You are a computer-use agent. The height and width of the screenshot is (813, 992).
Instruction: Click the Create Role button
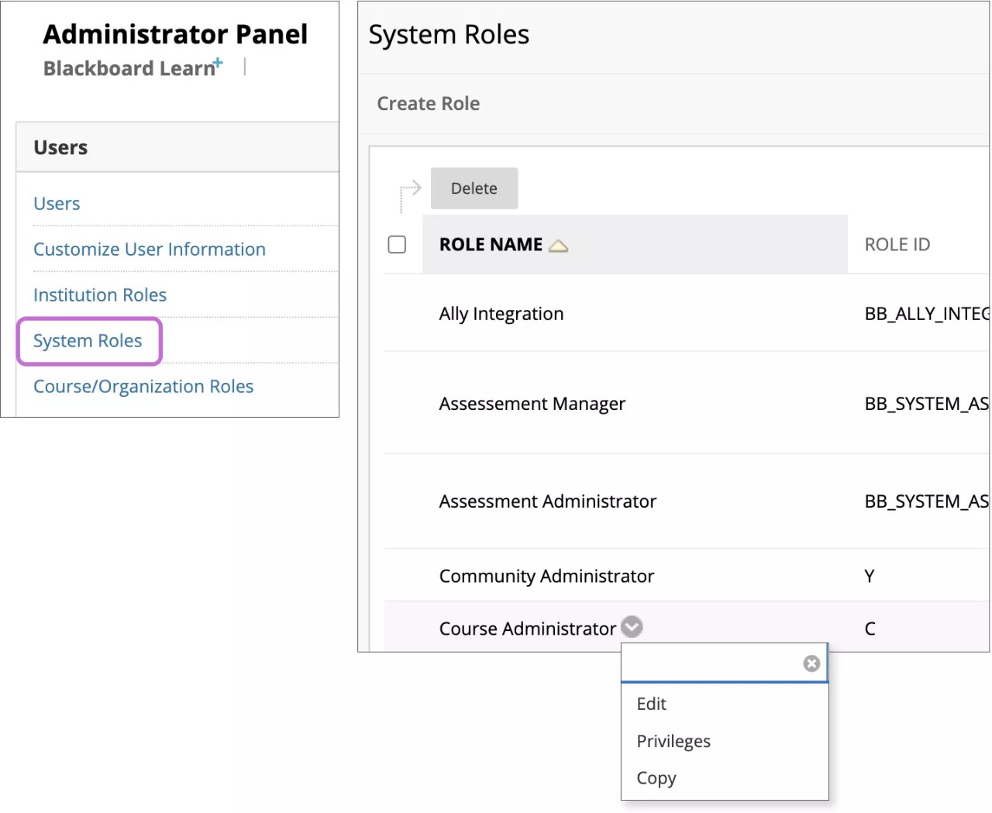point(428,103)
